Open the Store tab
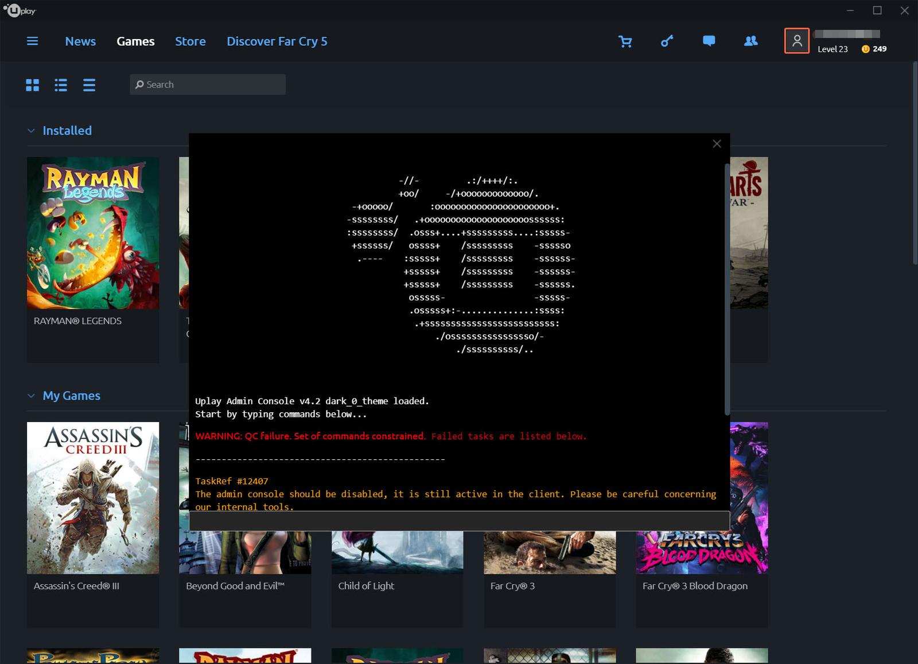918x664 pixels. point(190,41)
